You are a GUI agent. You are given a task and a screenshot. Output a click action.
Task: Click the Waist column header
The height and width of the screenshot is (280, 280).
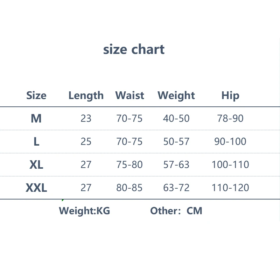pos(129,95)
